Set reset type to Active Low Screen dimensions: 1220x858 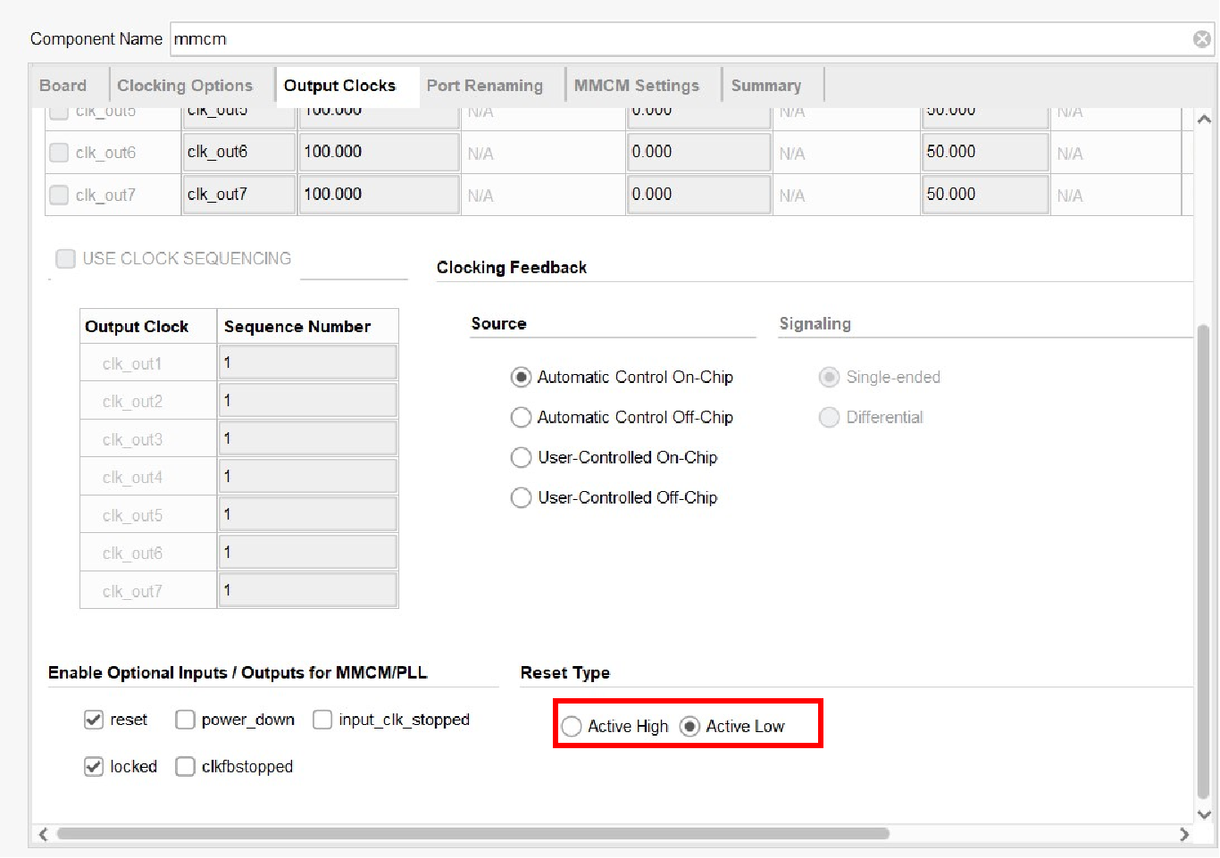[x=689, y=727]
